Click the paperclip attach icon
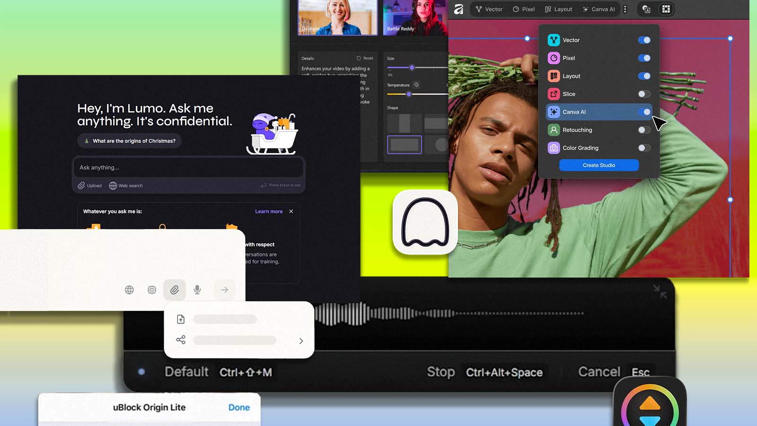Image resolution: width=757 pixels, height=426 pixels. pos(175,290)
